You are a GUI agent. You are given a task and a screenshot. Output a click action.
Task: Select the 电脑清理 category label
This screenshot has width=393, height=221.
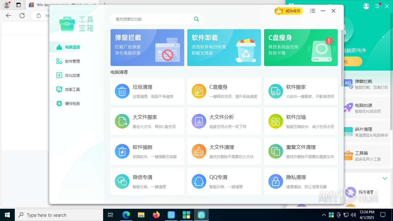72,47
